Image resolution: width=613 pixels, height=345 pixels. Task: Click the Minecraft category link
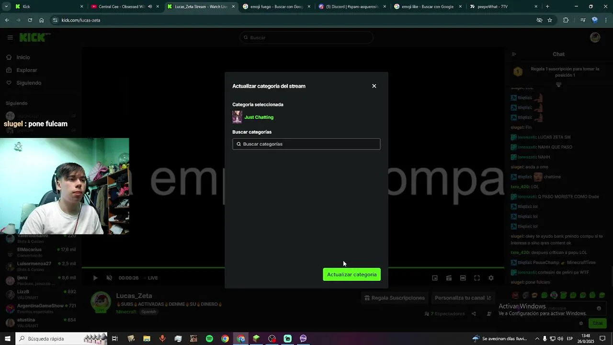point(126,312)
